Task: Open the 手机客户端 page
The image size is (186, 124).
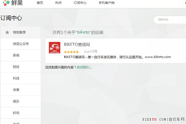Action: [106, 3]
